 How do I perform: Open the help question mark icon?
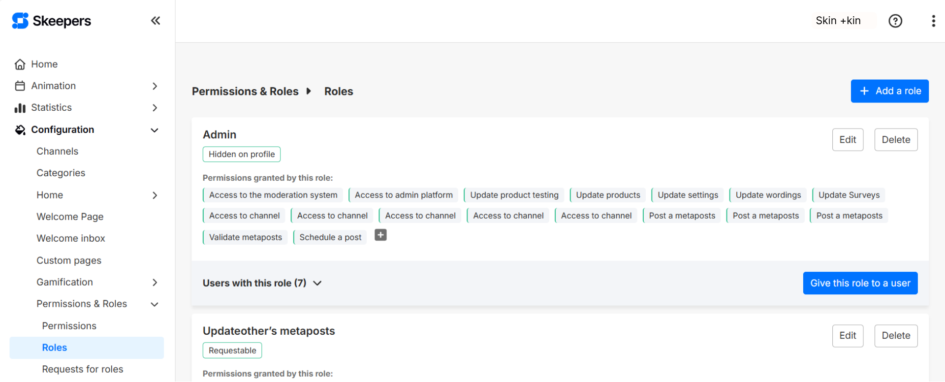tap(895, 21)
